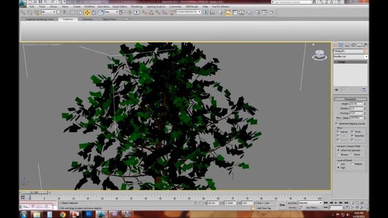Open the Display command panel tab

(359, 45)
